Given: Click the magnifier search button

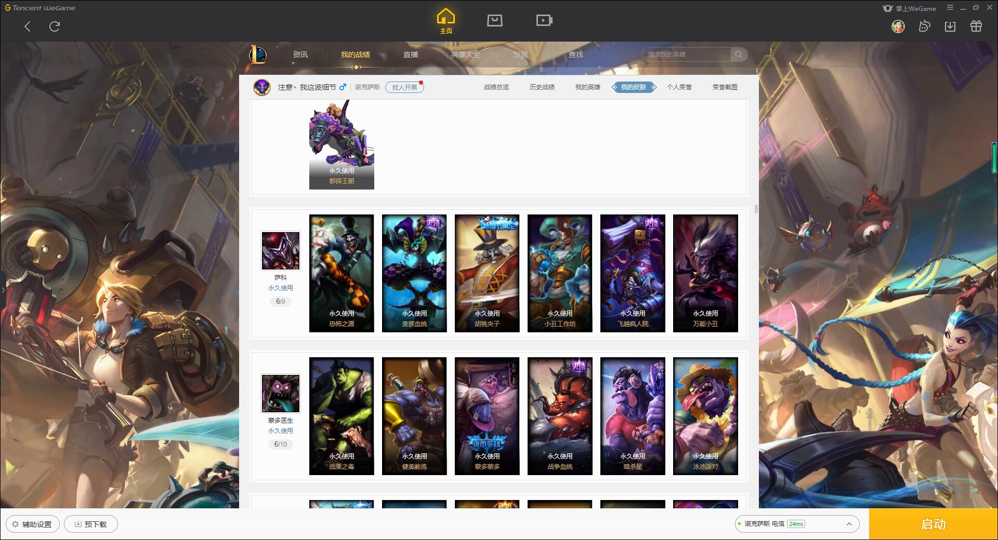Looking at the screenshot, I should [x=739, y=55].
